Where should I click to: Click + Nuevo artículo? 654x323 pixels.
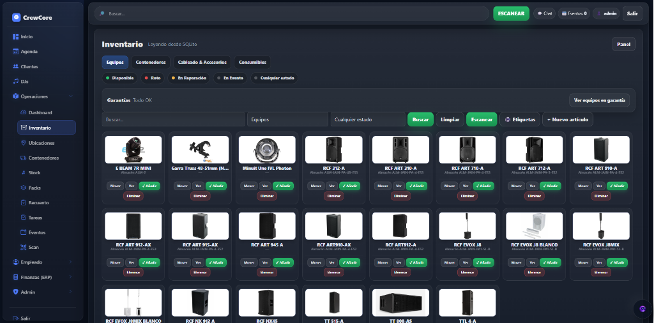click(x=568, y=119)
